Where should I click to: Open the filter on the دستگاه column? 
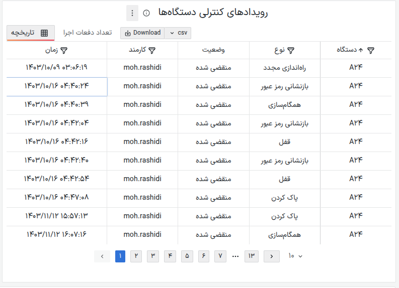[x=371, y=50]
